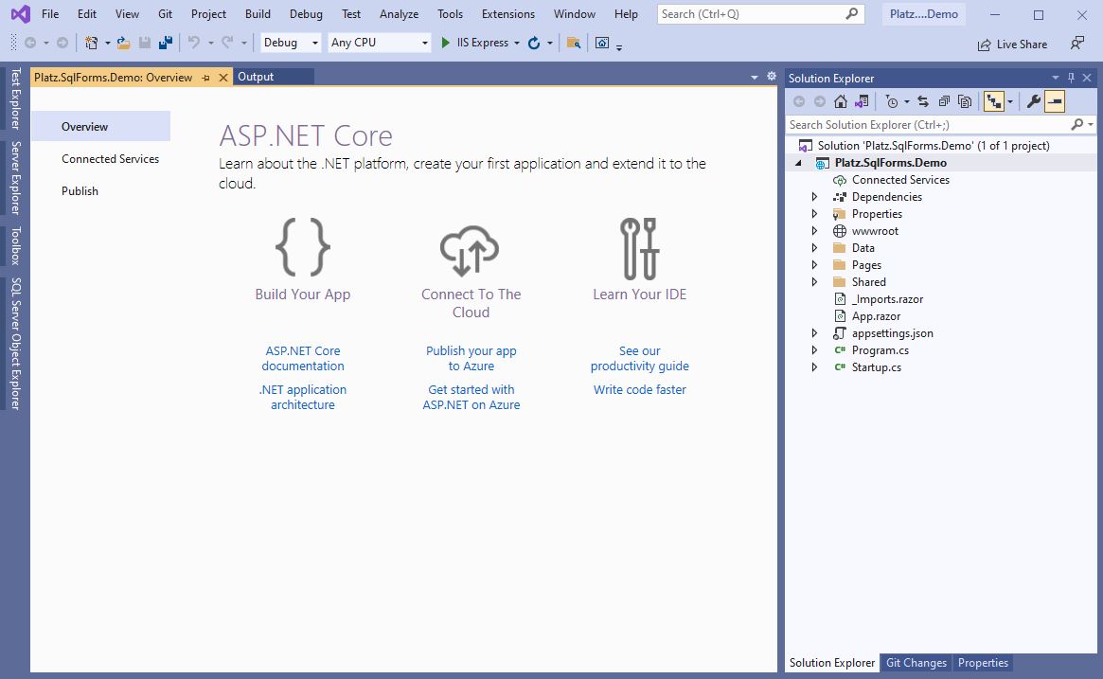Click the Build Your App braces icon
The width and height of the screenshot is (1103, 679).
(302, 247)
